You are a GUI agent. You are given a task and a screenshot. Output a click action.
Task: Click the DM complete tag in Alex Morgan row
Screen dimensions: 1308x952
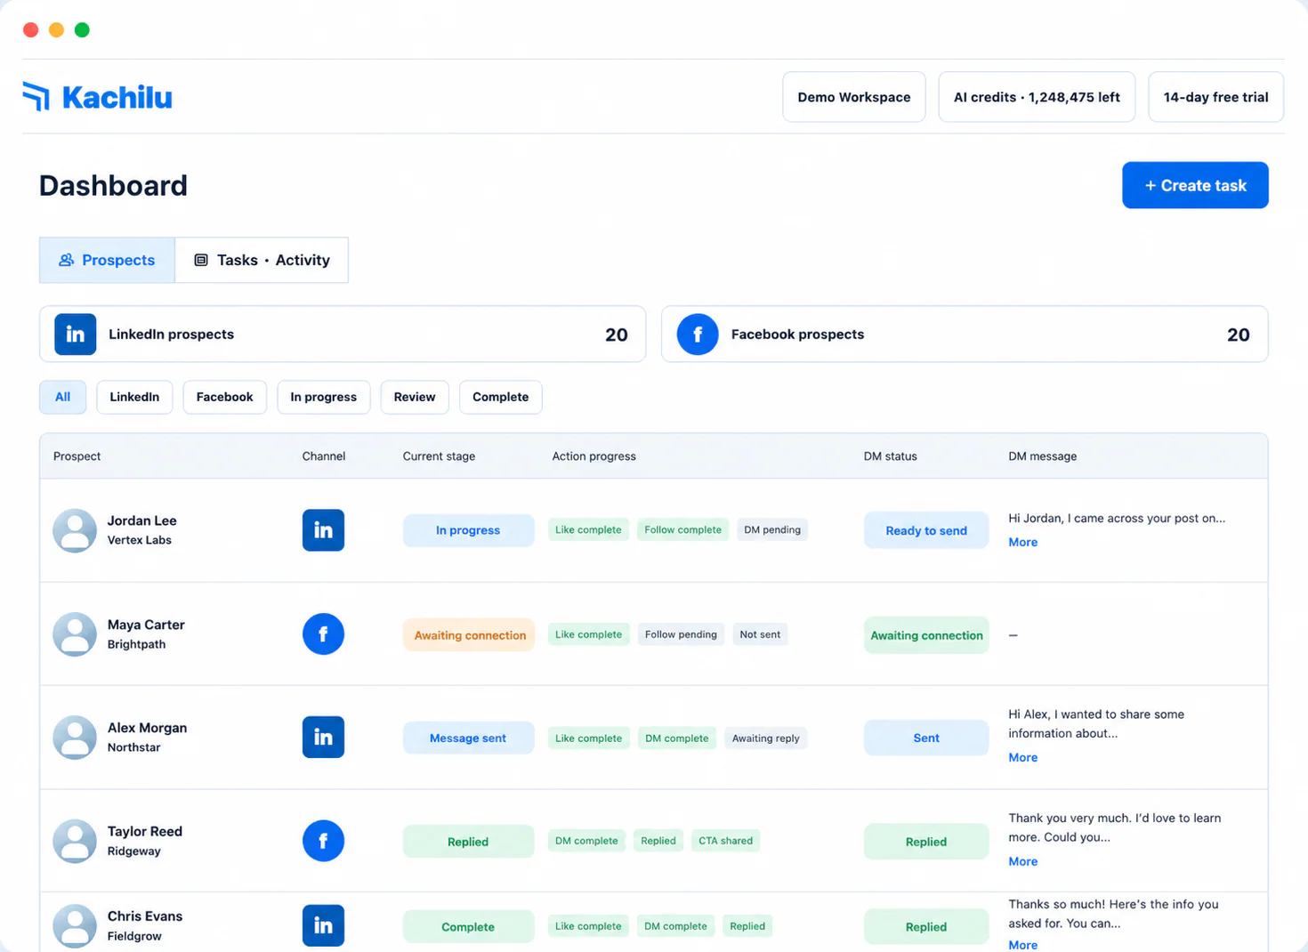pos(676,738)
